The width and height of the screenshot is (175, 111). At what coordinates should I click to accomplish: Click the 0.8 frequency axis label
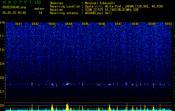tap(2, 78)
